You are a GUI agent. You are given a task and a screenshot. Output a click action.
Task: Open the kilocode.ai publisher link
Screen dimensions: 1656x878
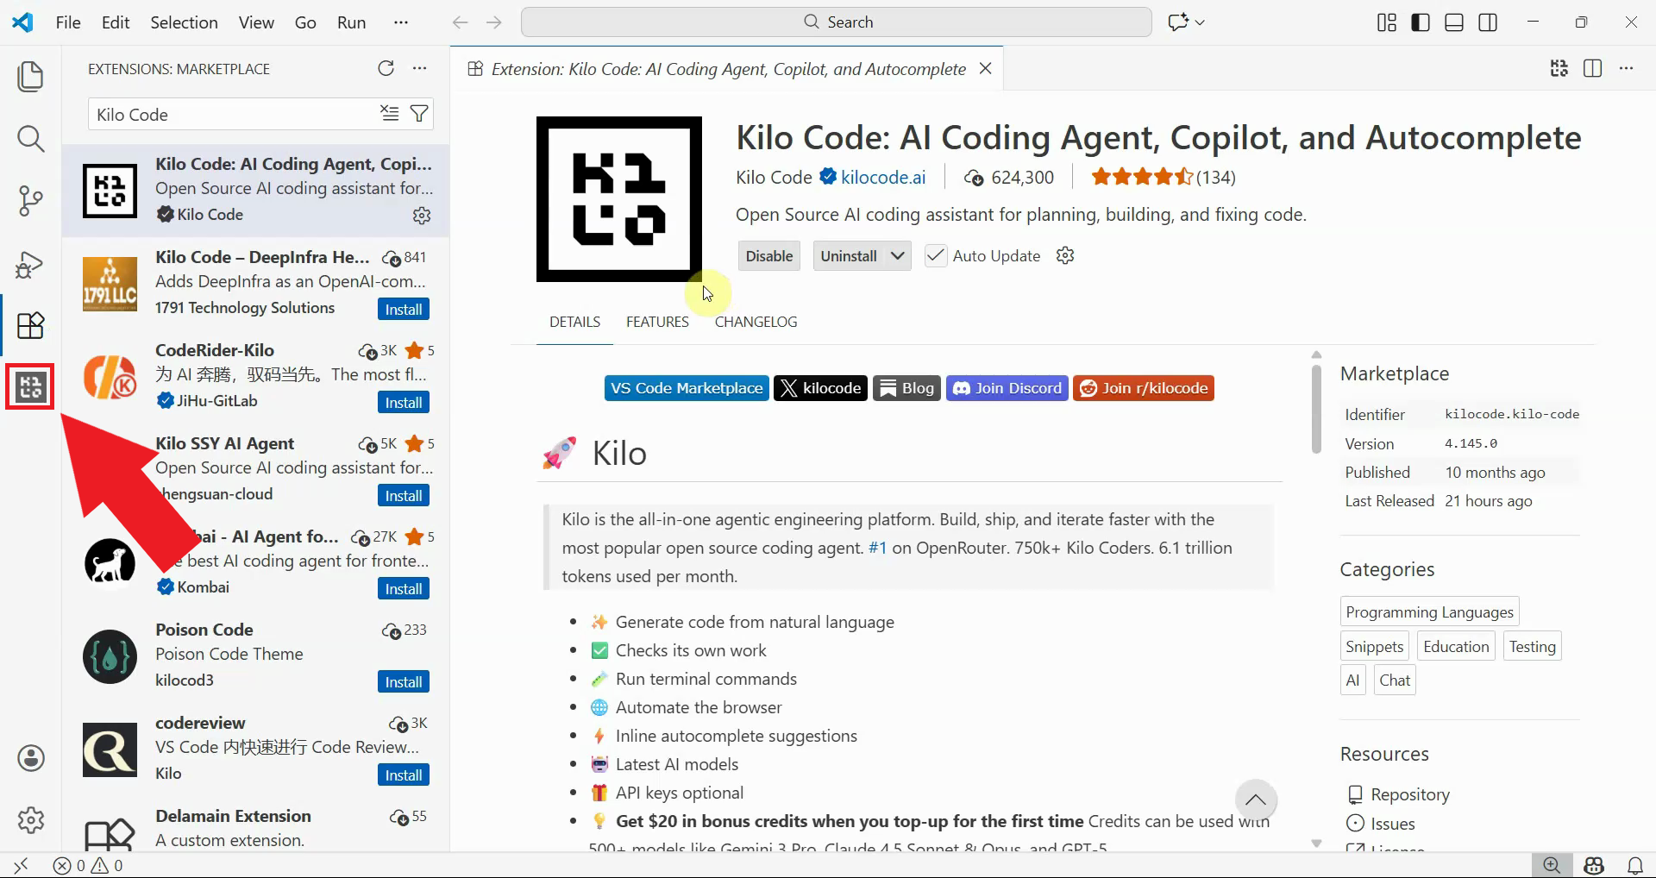click(x=881, y=177)
